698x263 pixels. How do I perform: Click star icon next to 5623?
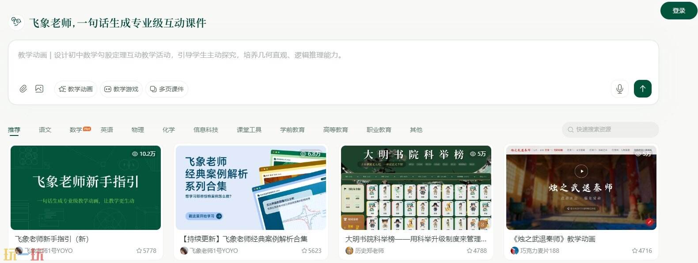click(x=304, y=251)
